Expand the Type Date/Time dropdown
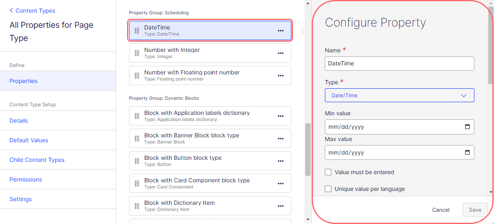Image resolution: width=494 pixels, height=224 pixels. 400,95
